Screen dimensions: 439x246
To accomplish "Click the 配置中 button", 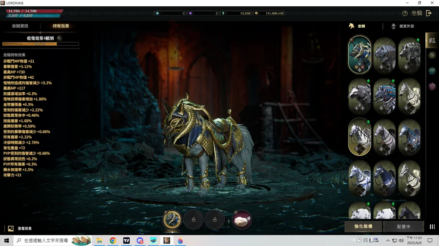I will click(x=403, y=227).
